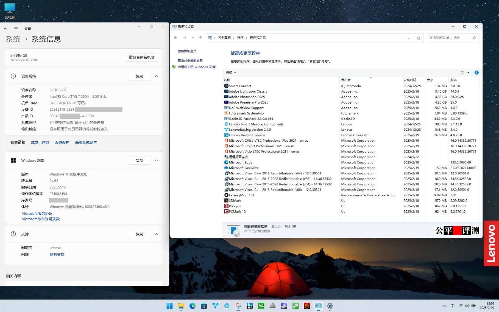
Task: Open Microsoft Store from the taskbar
Action: coord(204,306)
